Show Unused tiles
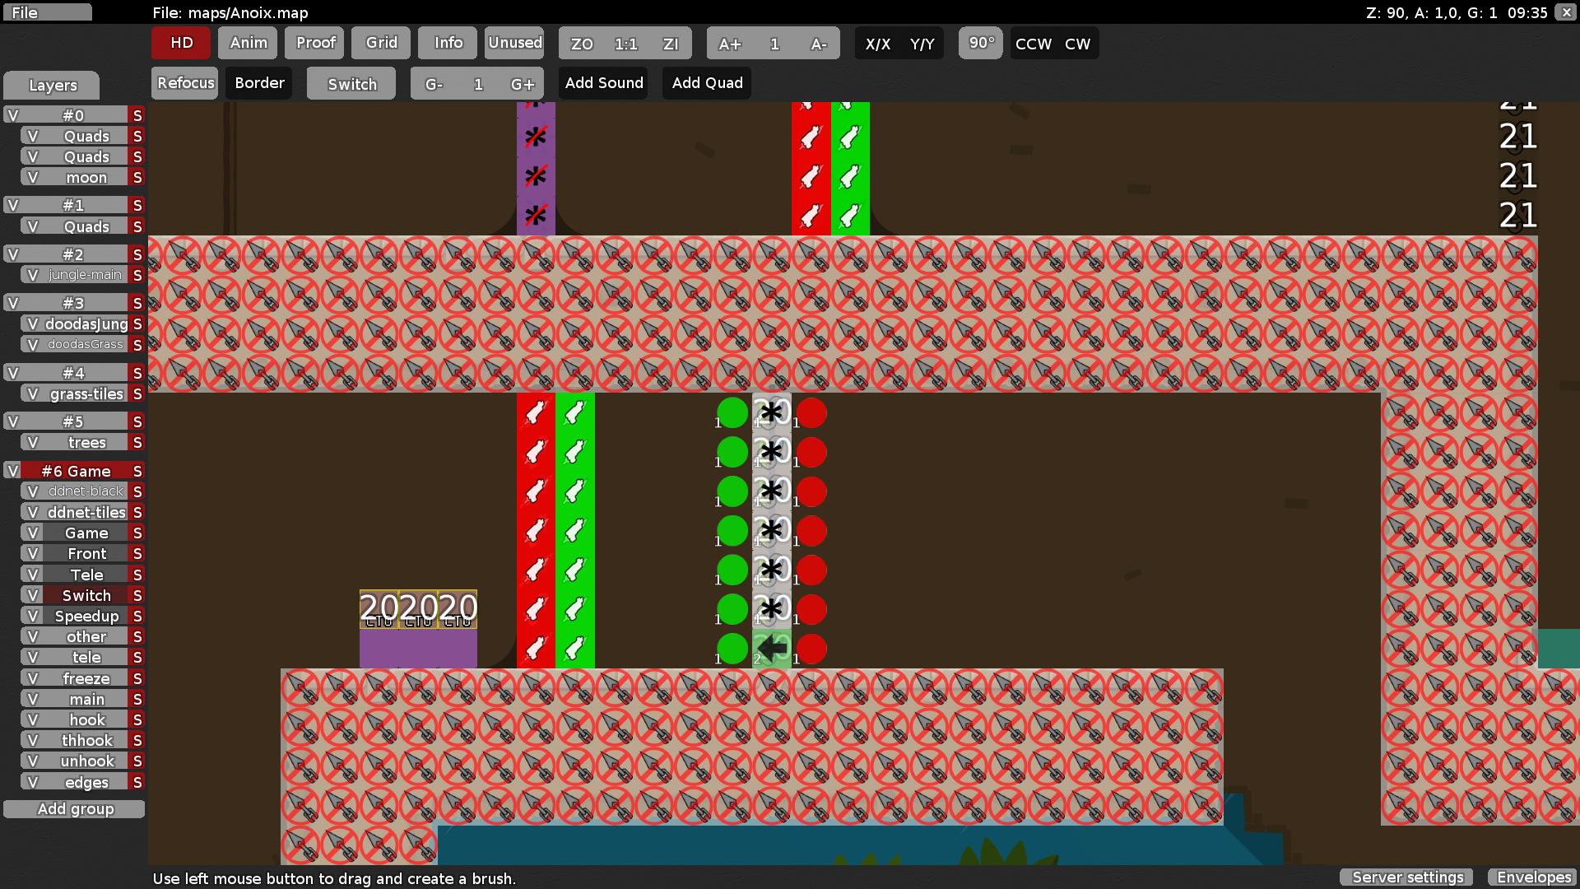1580x889 pixels. point(514,43)
